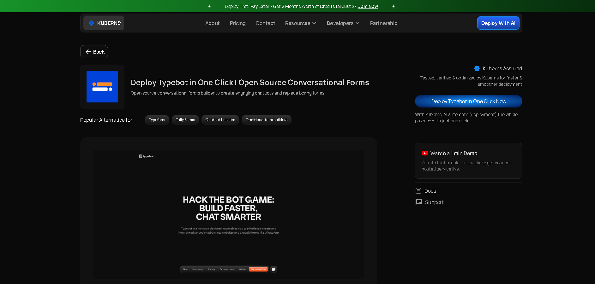The width and height of the screenshot is (595, 284).
Task: Select the Typeform alternative tag
Action: click(157, 120)
